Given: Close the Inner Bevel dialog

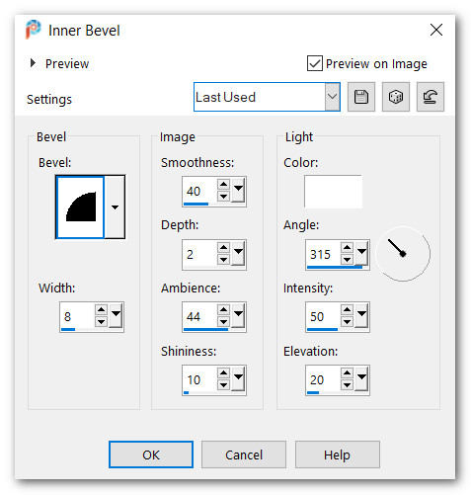Looking at the screenshot, I should click(x=436, y=30).
